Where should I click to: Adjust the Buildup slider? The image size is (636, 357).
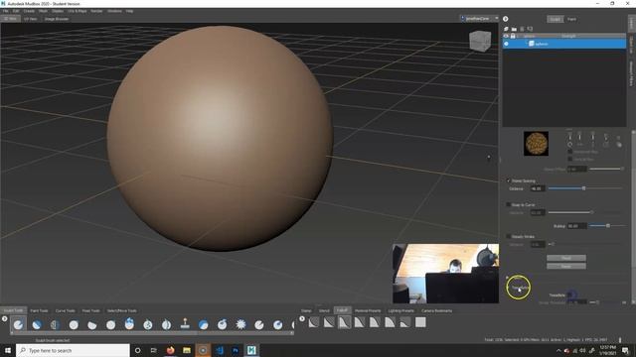(606, 225)
